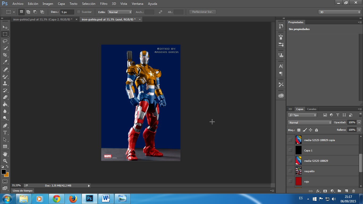The width and height of the screenshot is (363, 204).
Task: Open the Selección menu
Action: click(89, 4)
